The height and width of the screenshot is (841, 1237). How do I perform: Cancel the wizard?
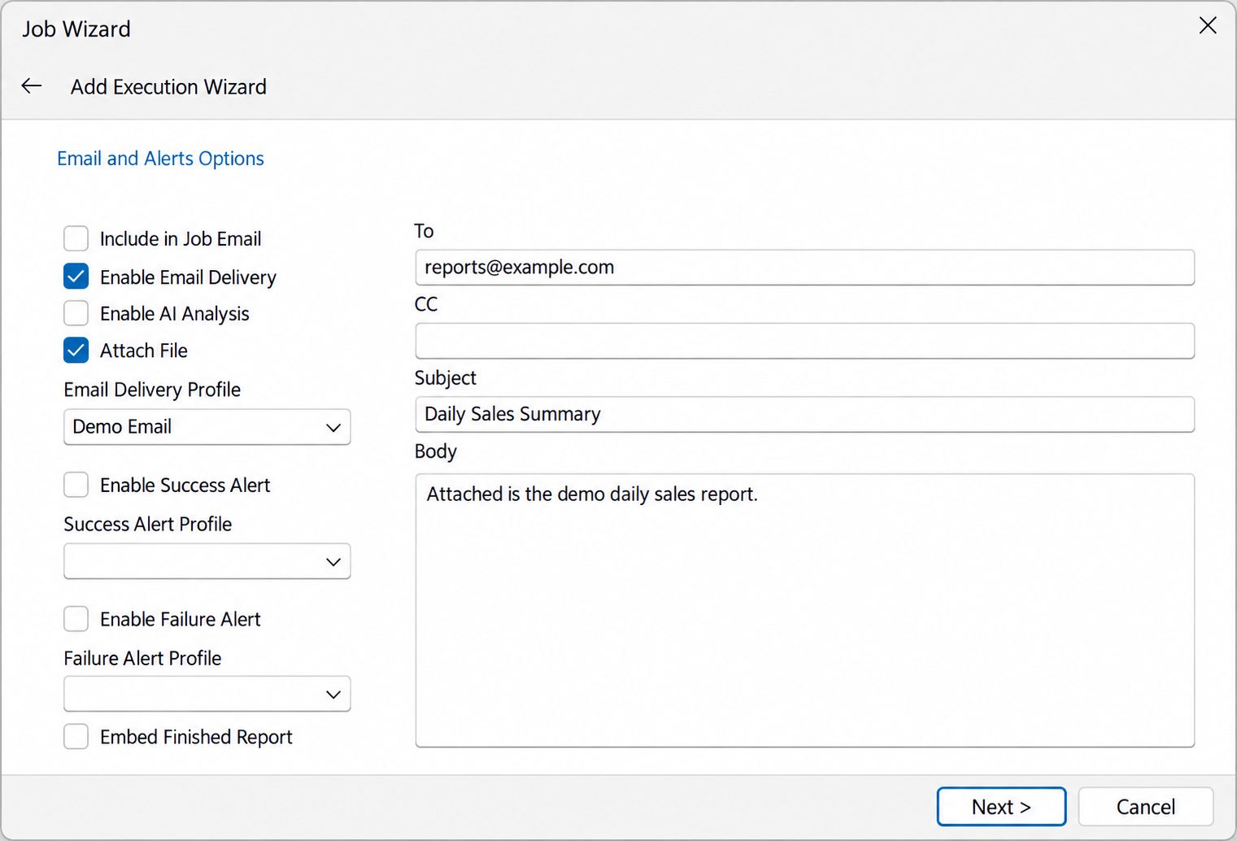1146,807
